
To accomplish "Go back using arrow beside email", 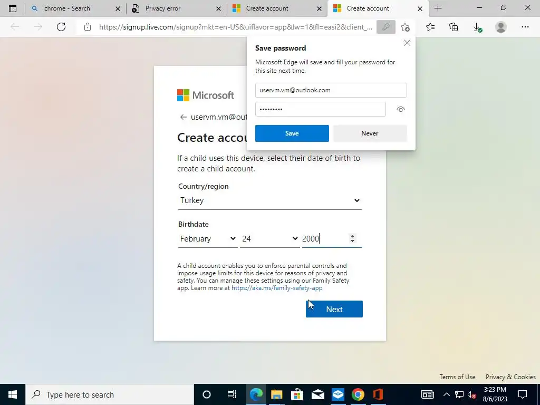I will (183, 117).
